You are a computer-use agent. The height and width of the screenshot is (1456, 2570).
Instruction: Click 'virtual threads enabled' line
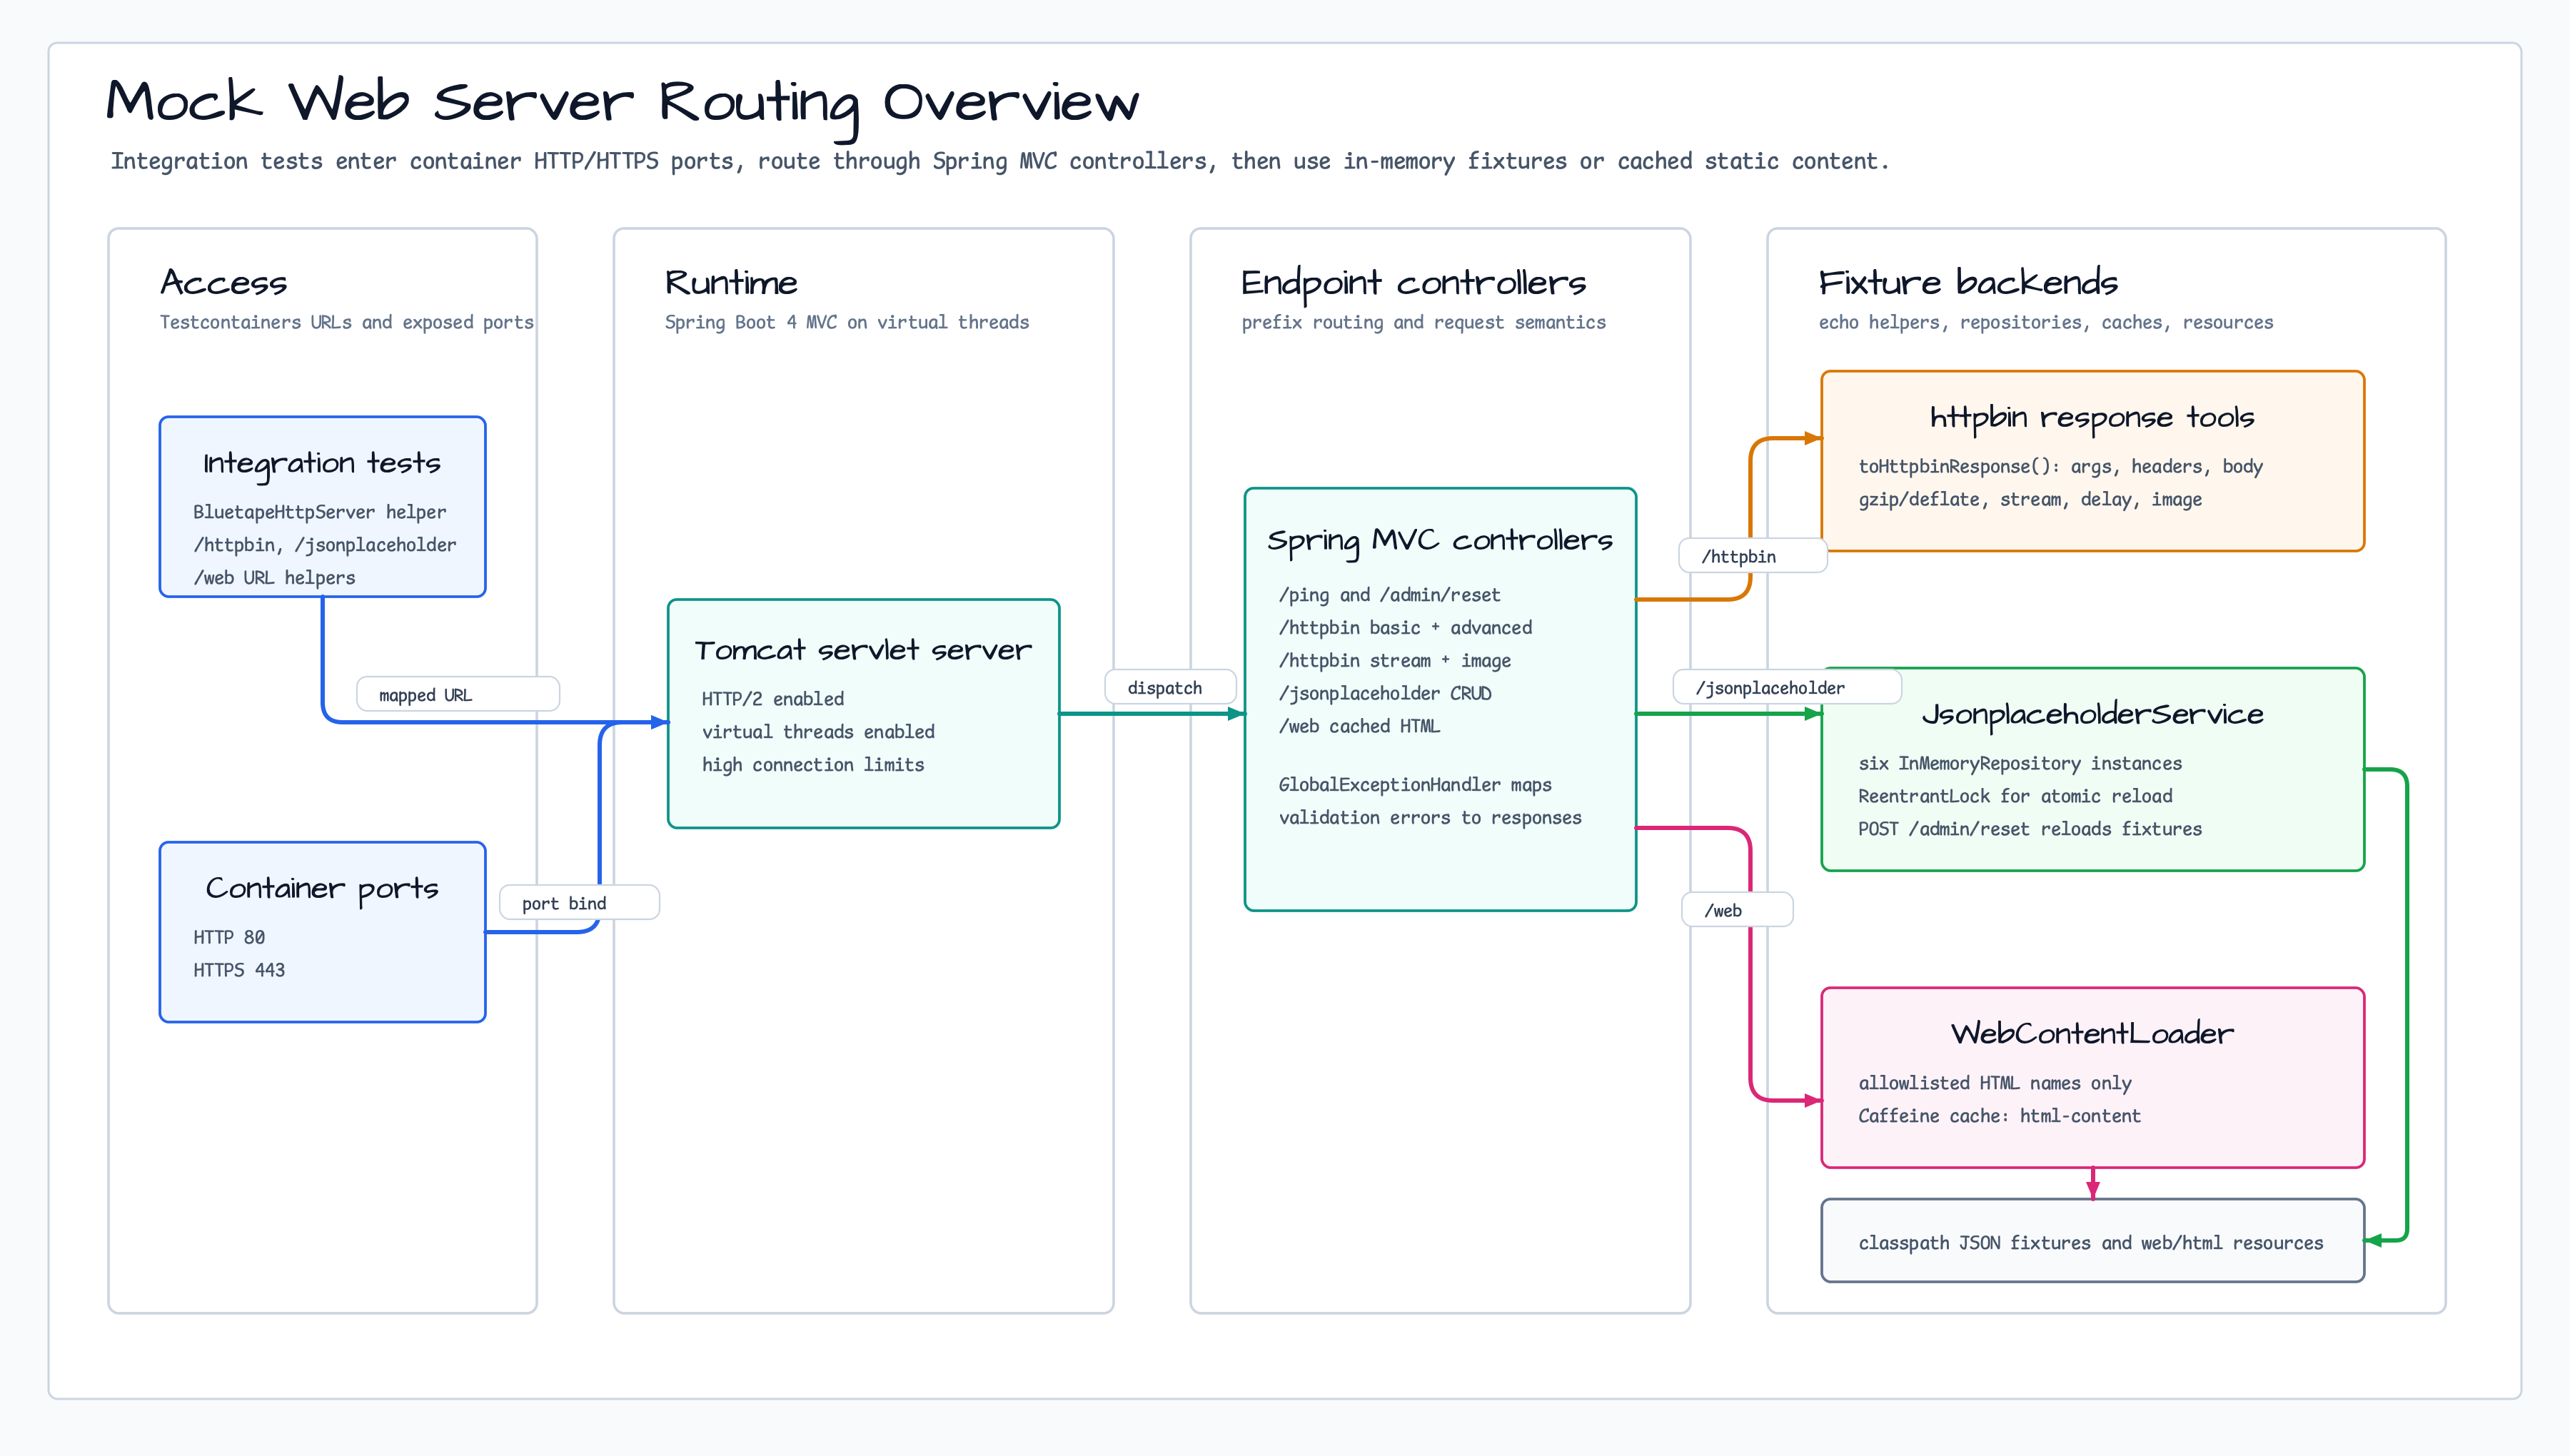pos(818,732)
